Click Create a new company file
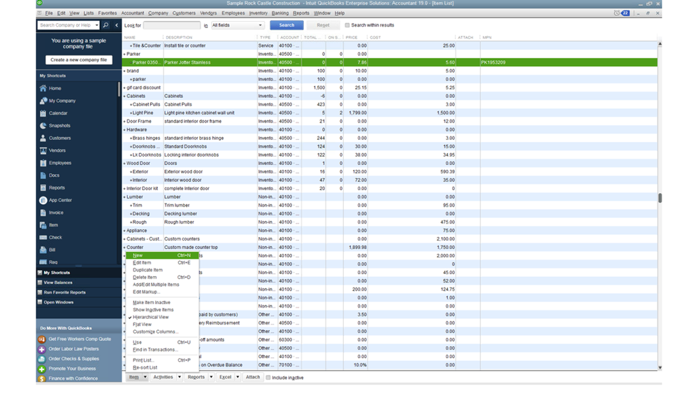Screen dimensions: 698x393 coord(79,60)
